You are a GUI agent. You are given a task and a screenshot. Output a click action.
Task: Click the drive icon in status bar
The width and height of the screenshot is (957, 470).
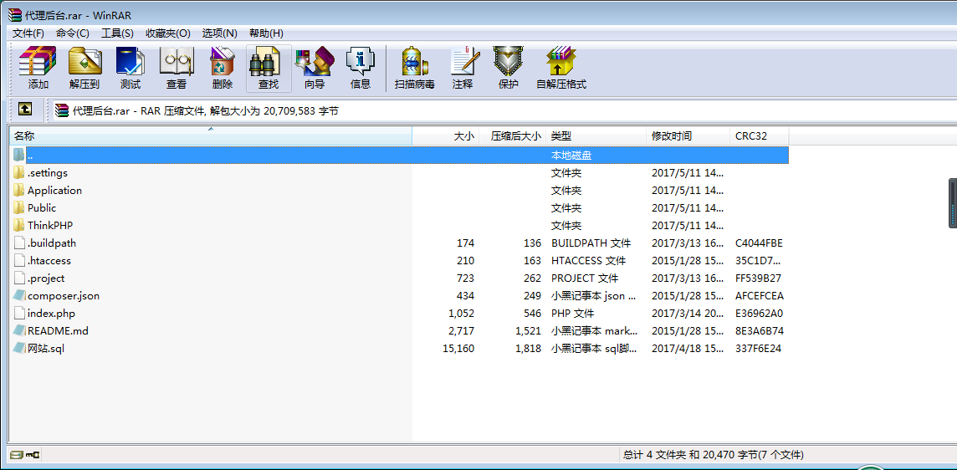click(x=17, y=454)
